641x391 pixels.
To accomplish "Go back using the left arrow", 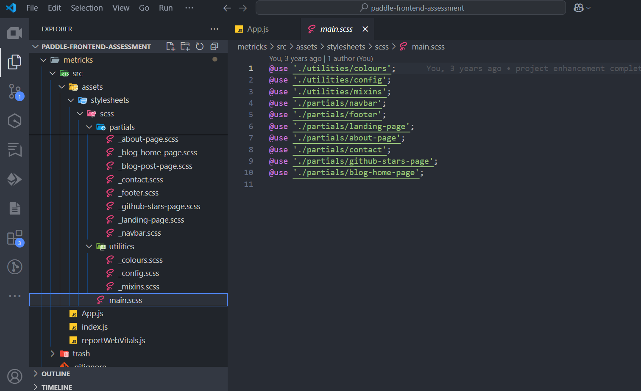I will (x=227, y=8).
